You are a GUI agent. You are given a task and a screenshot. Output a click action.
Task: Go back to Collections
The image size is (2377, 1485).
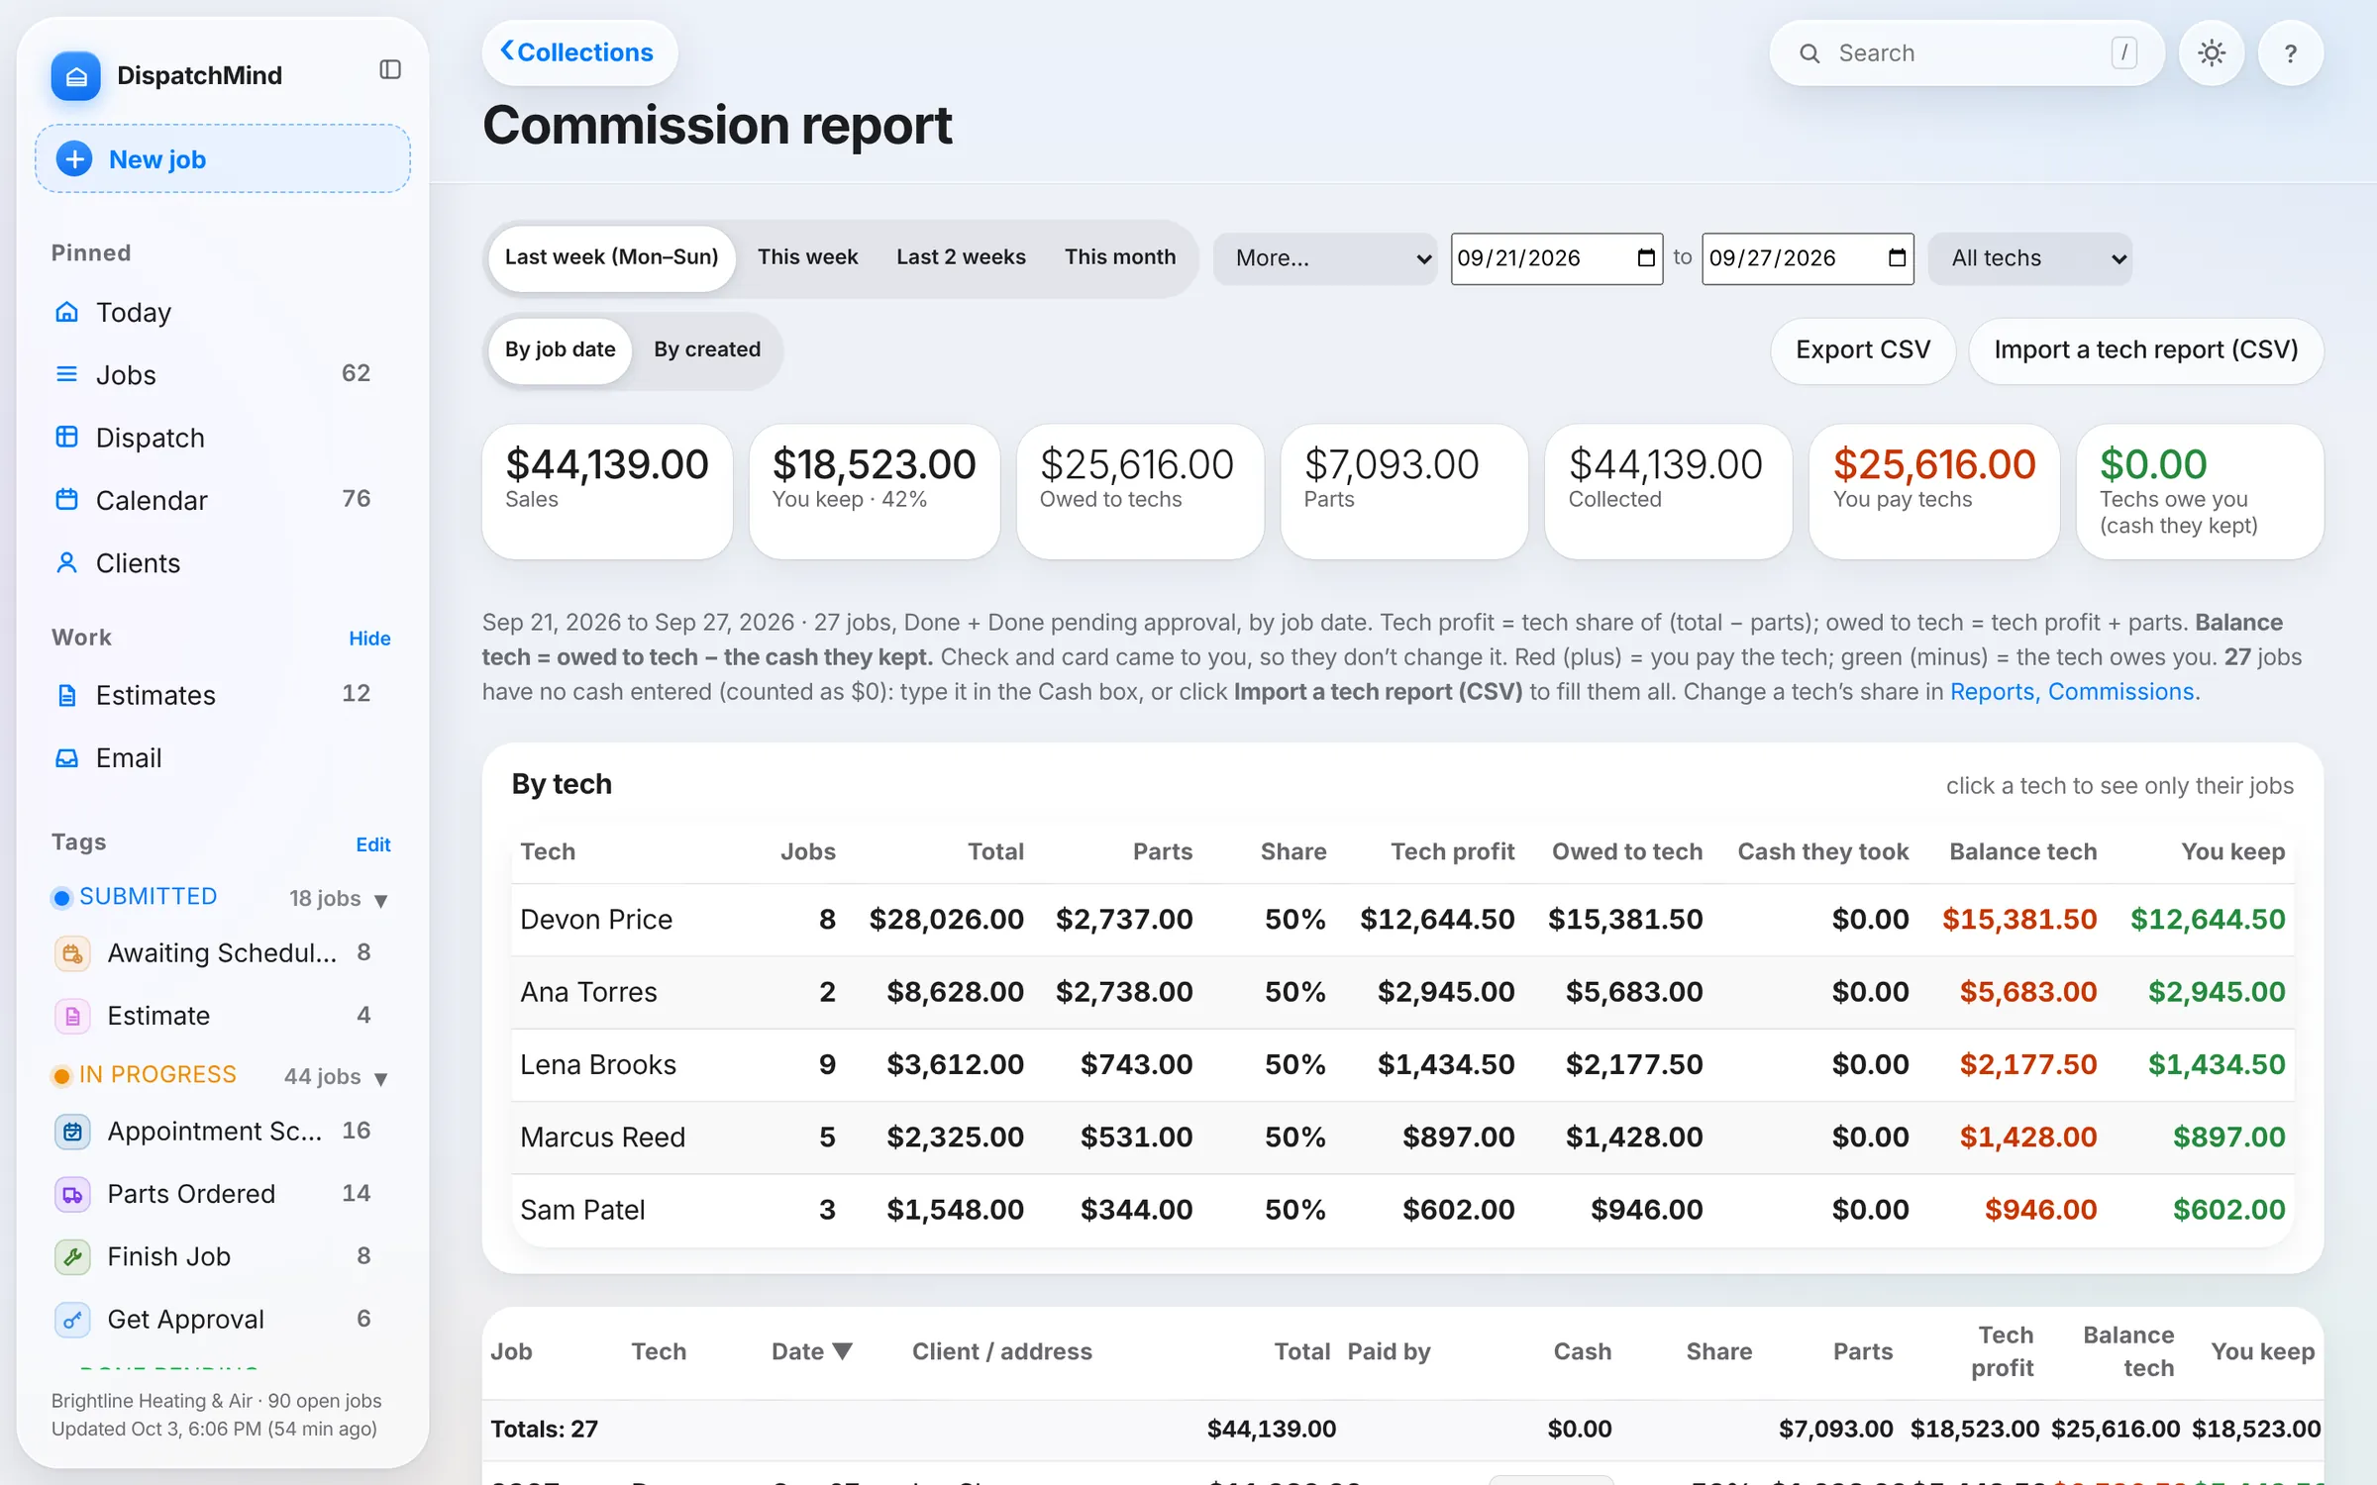click(578, 52)
